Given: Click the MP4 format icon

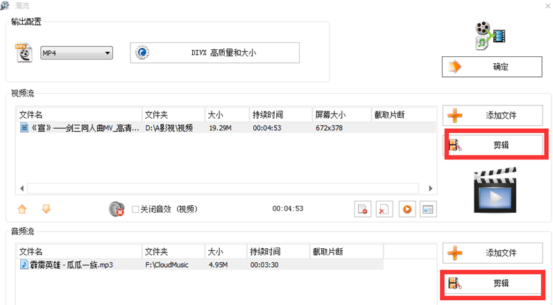Looking at the screenshot, I should (25, 53).
